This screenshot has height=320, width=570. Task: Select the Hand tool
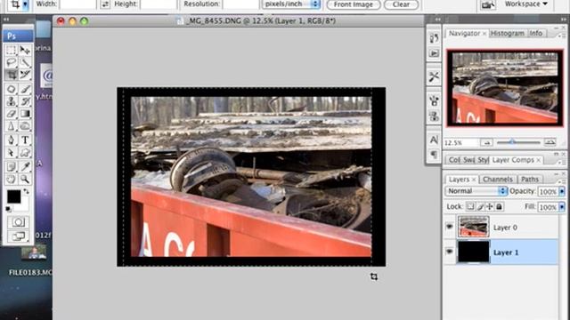[x=12, y=179]
